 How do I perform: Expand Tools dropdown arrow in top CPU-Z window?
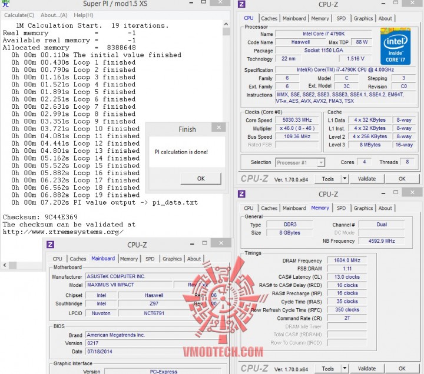point(344,179)
